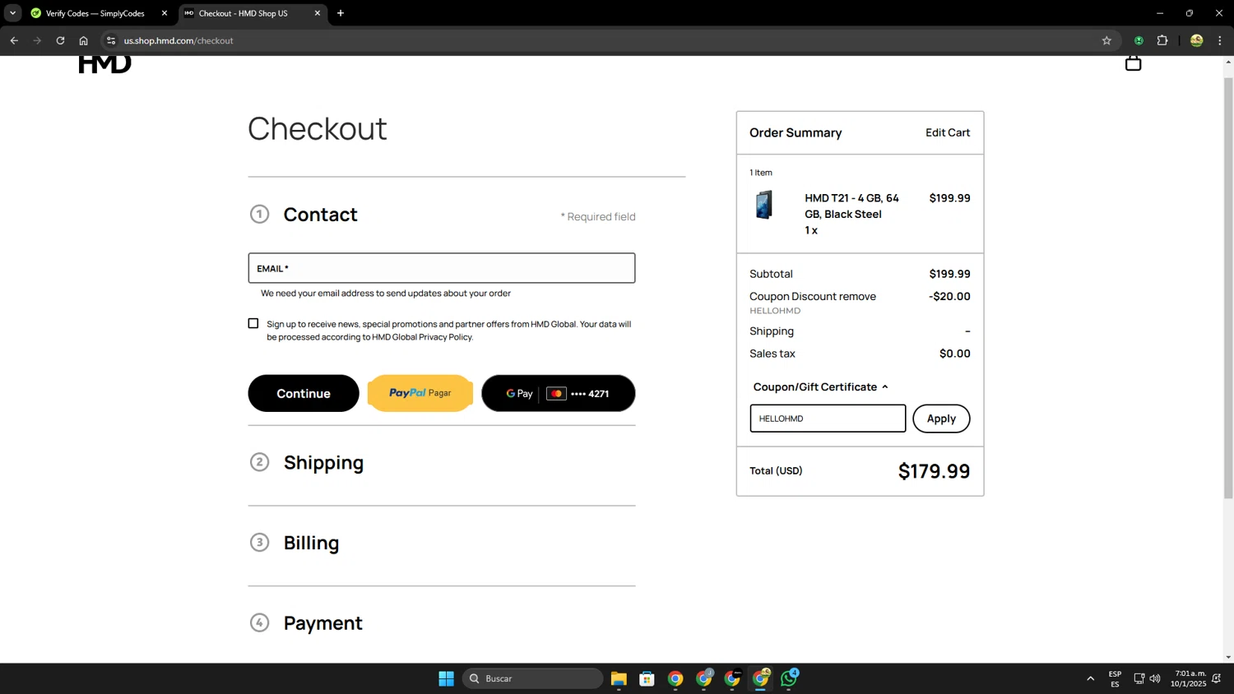Image resolution: width=1234 pixels, height=694 pixels.
Task: Pay with Google Pay card 4271
Action: (559, 393)
